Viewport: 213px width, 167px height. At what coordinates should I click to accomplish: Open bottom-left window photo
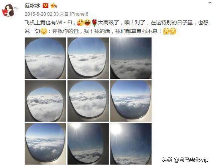click(x=45, y=144)
